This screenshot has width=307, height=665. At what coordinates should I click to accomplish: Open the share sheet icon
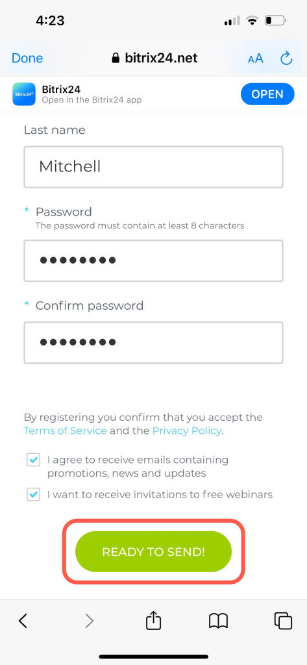click(153, 620)
